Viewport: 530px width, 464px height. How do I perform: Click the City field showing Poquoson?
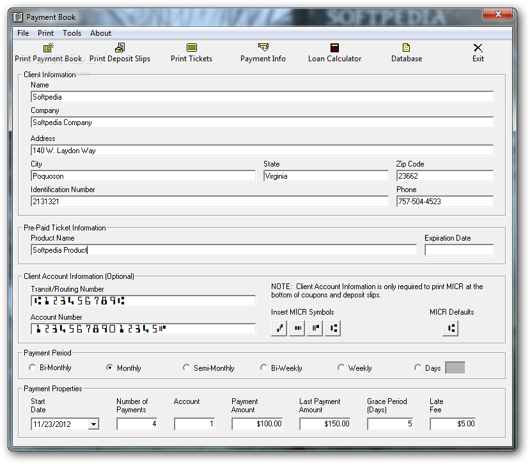[x=143, y=176]
